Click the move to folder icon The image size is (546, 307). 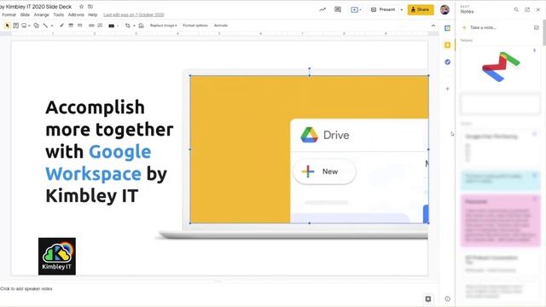(90, 7)
